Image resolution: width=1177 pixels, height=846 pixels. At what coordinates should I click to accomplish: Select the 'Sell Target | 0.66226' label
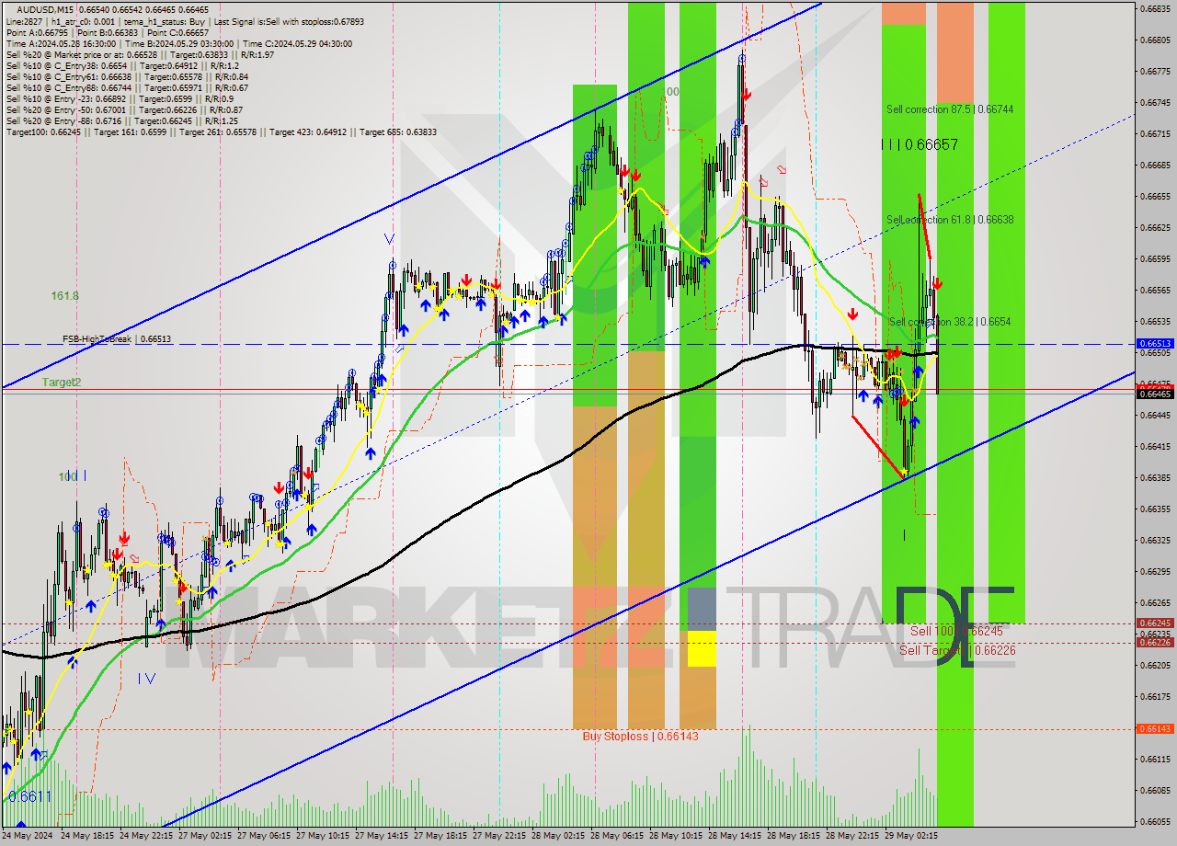click(x=957, y=650)
